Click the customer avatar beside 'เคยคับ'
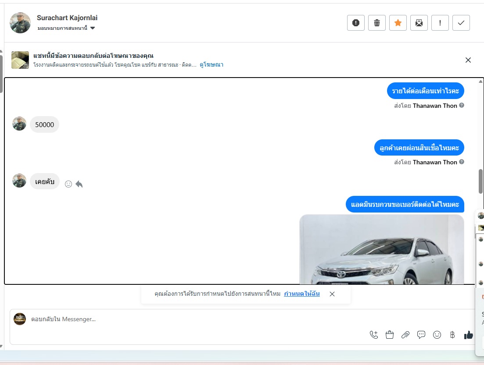The width and height of the screenshot is (484, 365). pos(19,181)
